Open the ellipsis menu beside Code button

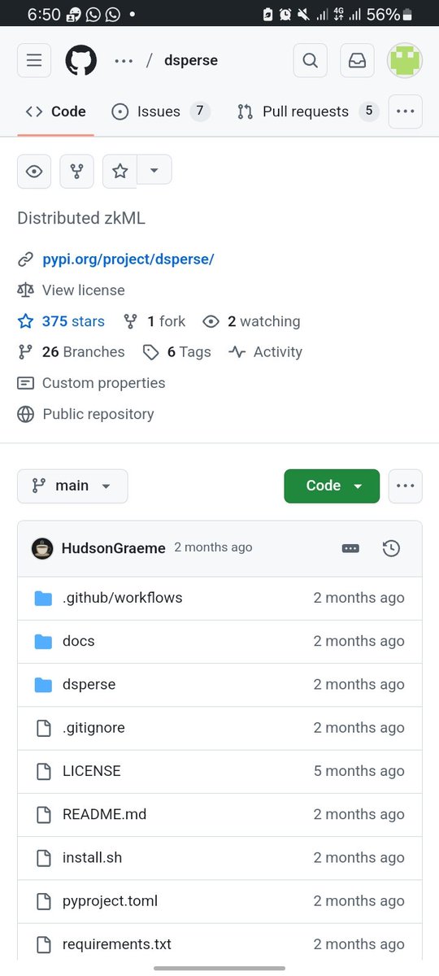click(x=405, y=486)
